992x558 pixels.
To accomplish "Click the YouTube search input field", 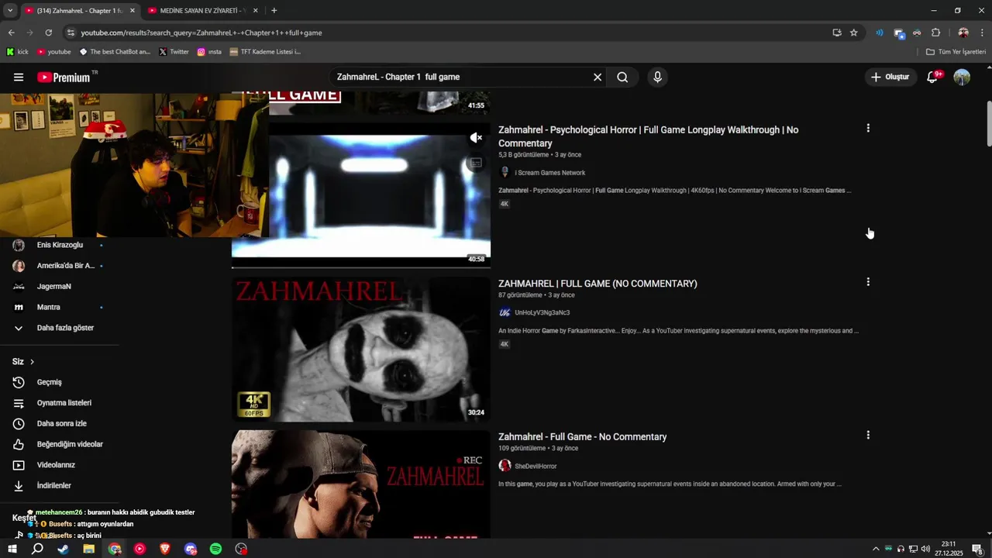I will coord(461,77).
